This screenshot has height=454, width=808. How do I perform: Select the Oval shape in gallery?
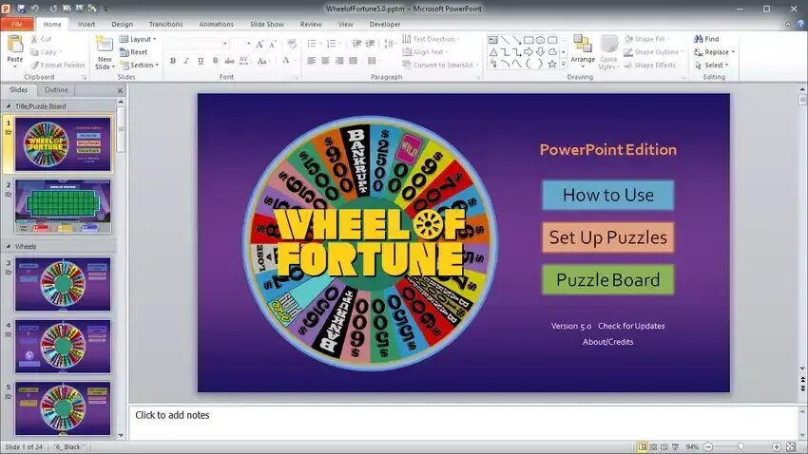tap(540, 40)
